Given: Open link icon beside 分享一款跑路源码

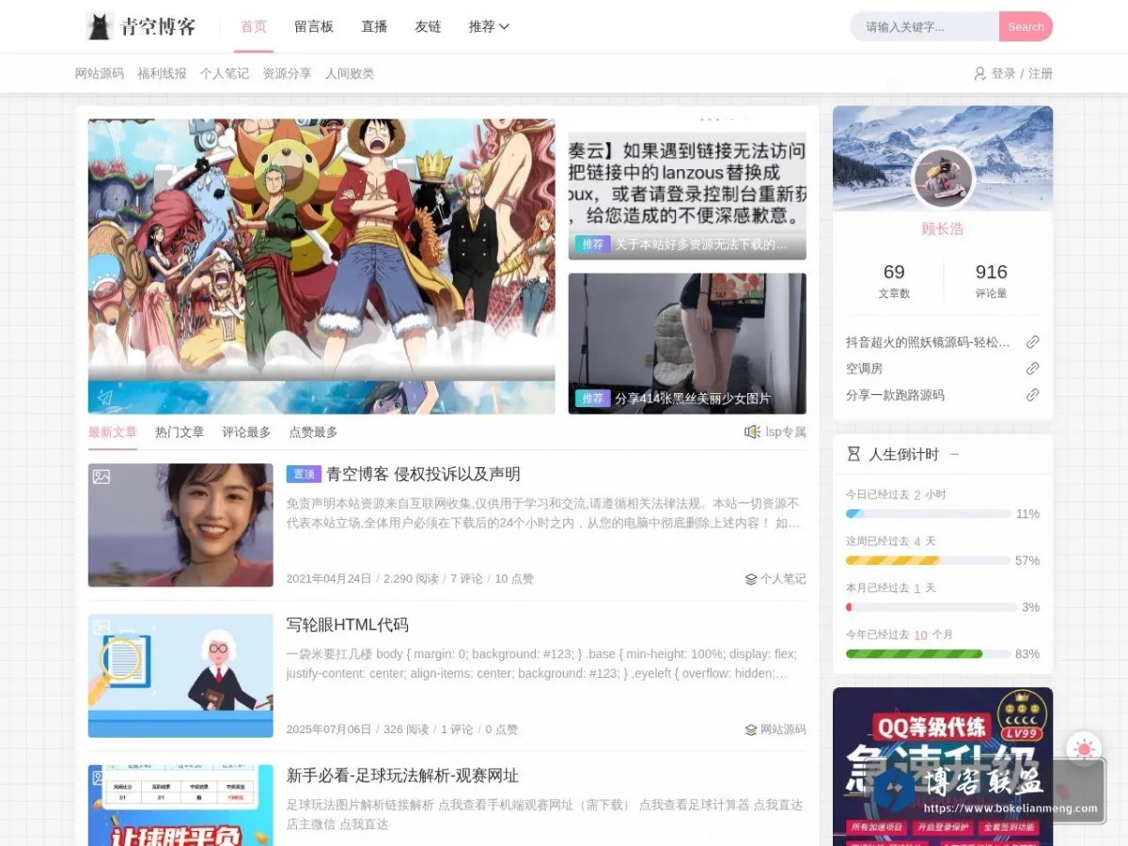Looking at the screenshot, I should click(x=1032, y=395).
